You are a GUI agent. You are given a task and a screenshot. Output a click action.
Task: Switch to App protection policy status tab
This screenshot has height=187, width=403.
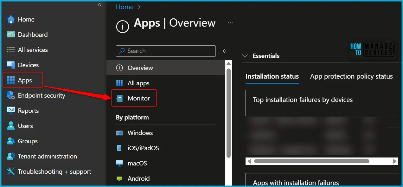[351, 76]
